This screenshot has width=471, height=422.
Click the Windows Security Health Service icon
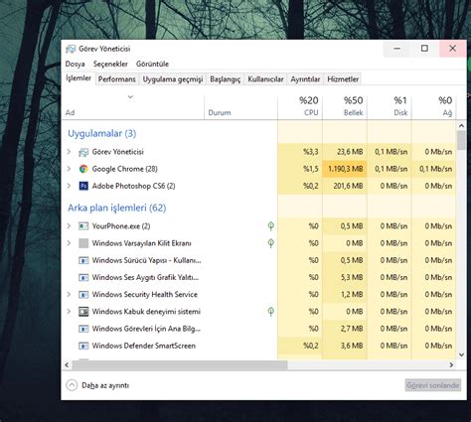tap(83, 295)
